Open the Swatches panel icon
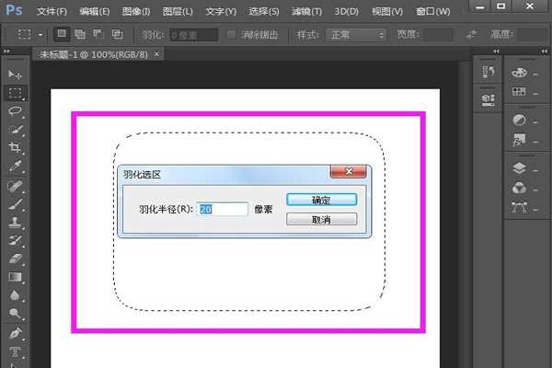Image resolution: width=552 pixels, height=368 pixels. pos(519,92)
